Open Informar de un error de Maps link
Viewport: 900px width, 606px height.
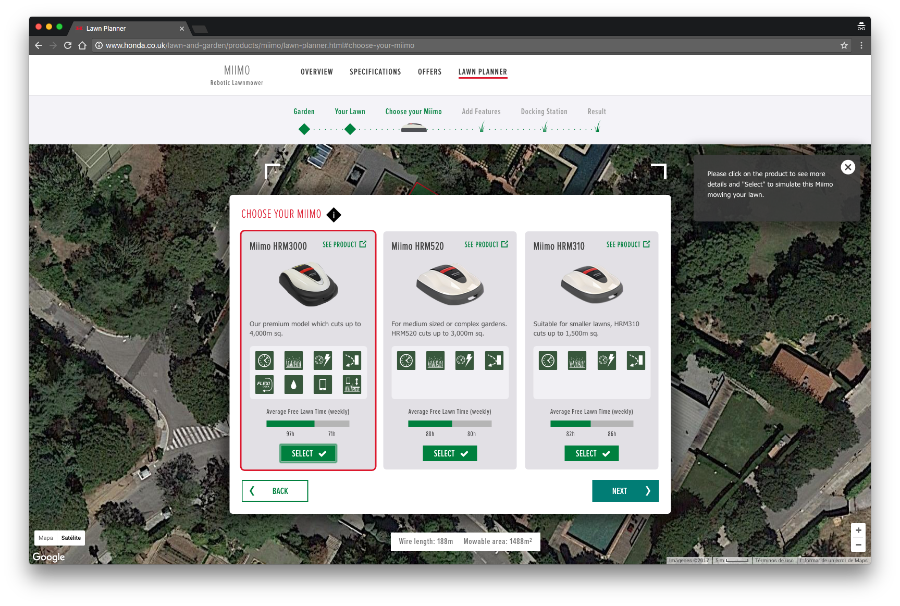(x=833, y=561)
